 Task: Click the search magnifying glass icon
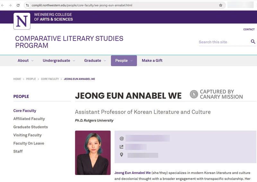tap(253, 42)
